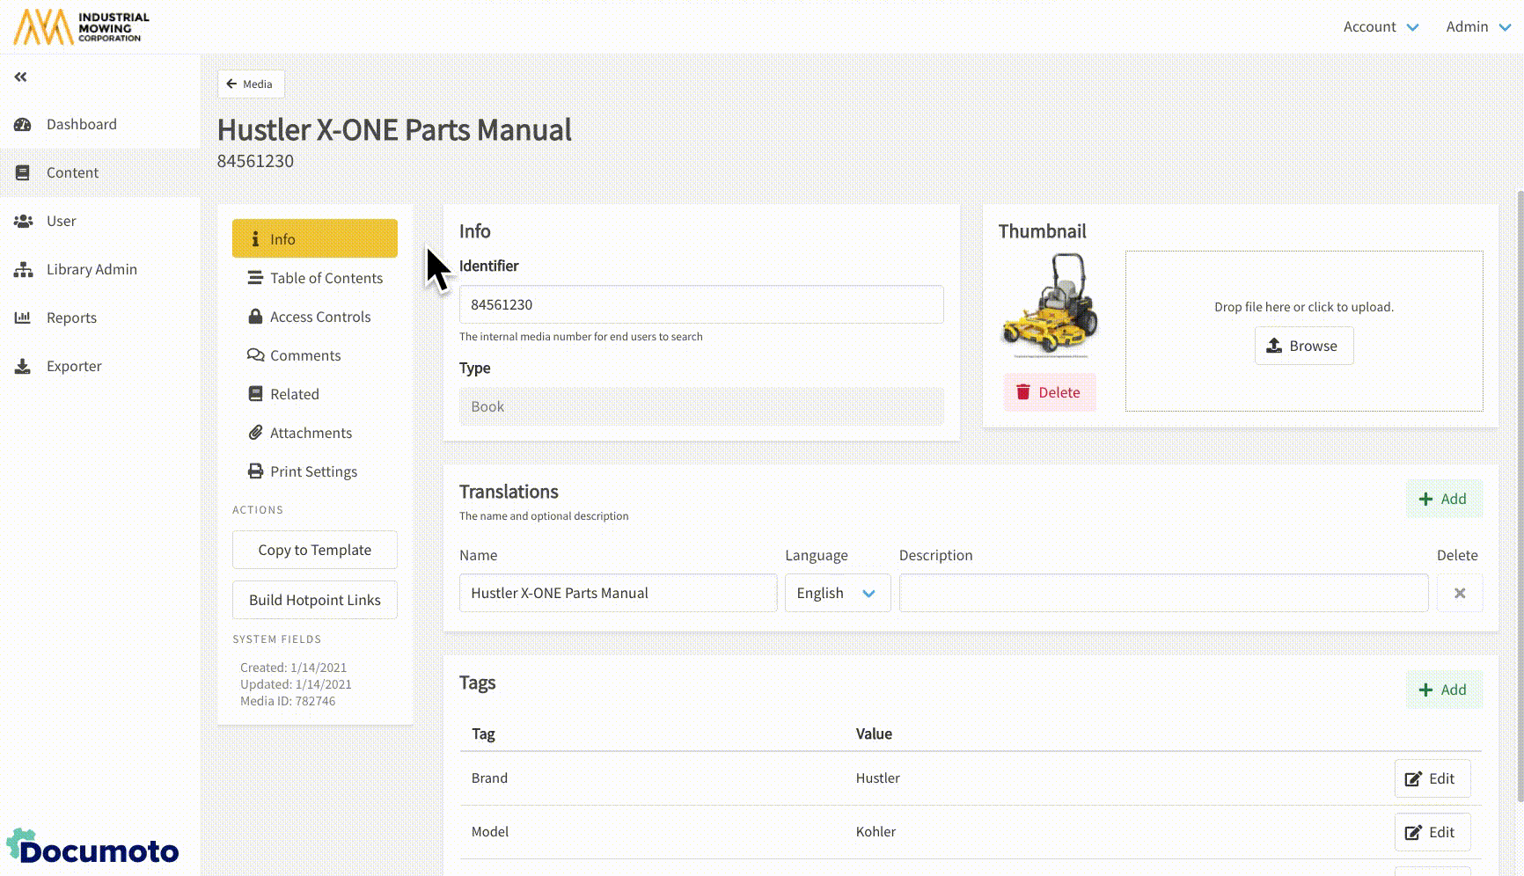Open the Account dropdown menu
This screenshot has height=876, width=1524.
1380,27
